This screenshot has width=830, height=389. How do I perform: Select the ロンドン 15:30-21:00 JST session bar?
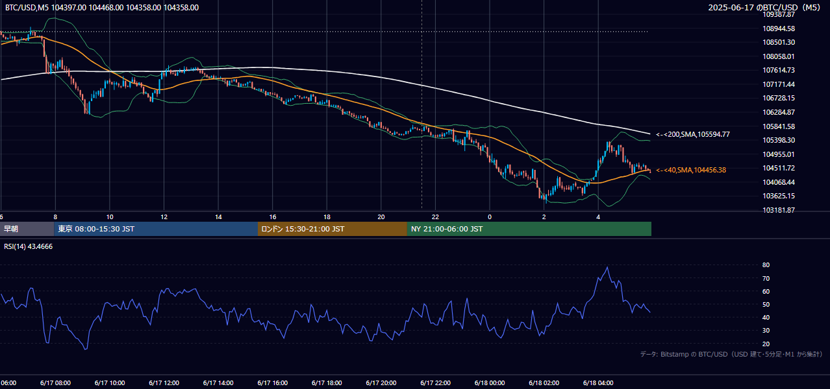coord(333,229)
